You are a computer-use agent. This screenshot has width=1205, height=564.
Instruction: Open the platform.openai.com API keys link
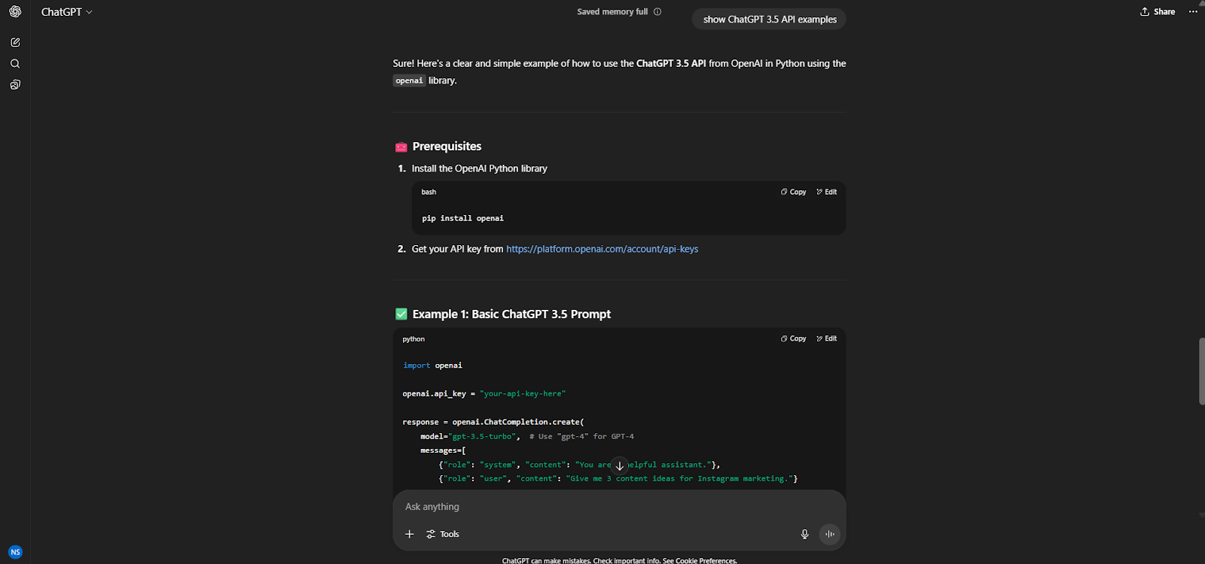[602, 248]
